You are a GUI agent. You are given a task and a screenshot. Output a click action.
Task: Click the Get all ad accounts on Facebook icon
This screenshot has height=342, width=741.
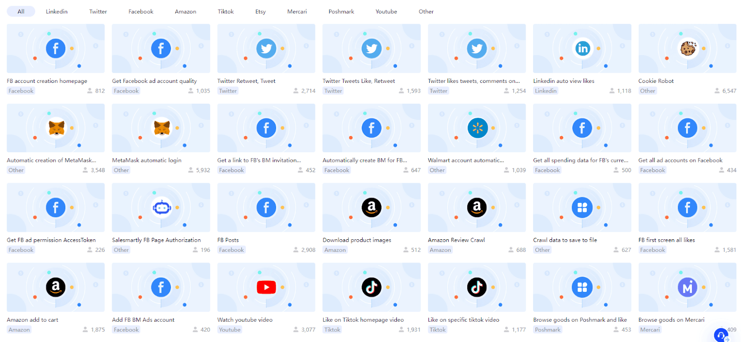[x=688, y=128]
